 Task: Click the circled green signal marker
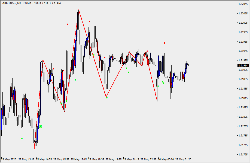[41, 127]
